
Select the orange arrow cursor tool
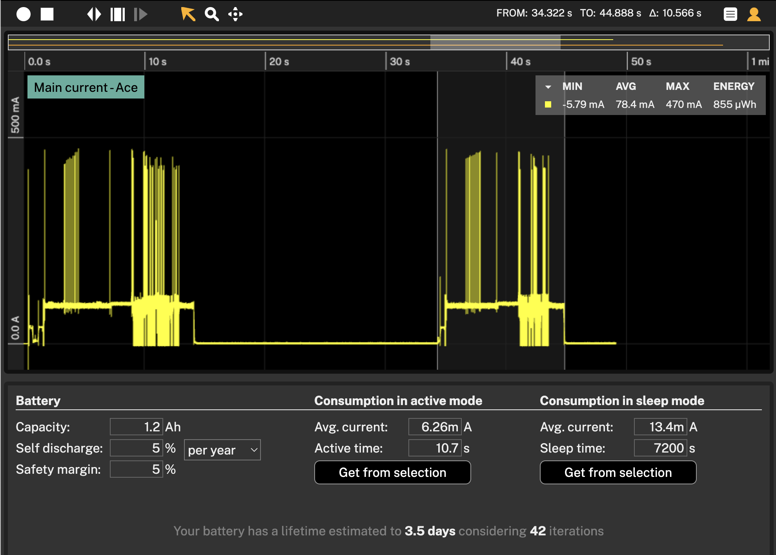click(188, 14)
